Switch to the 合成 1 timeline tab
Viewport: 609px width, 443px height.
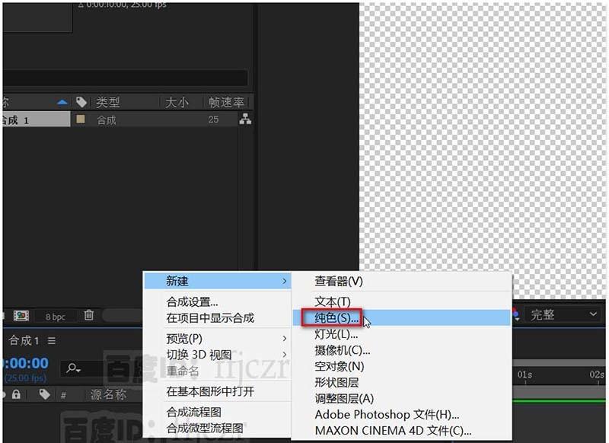click(23, 341)
